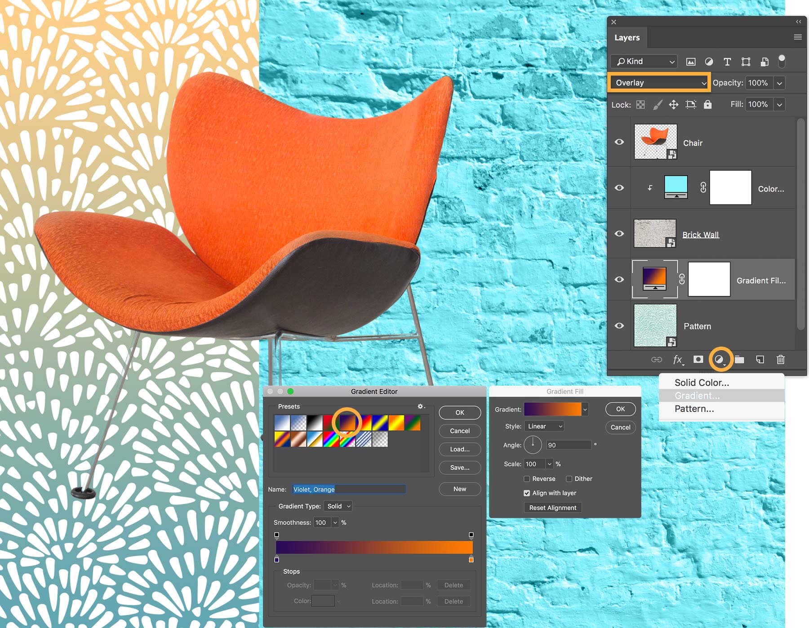The width and height of the screenshot is (809, 628).
Task: Choose Pattern from the fill layer menu
Action: click(x=694, y=409)
